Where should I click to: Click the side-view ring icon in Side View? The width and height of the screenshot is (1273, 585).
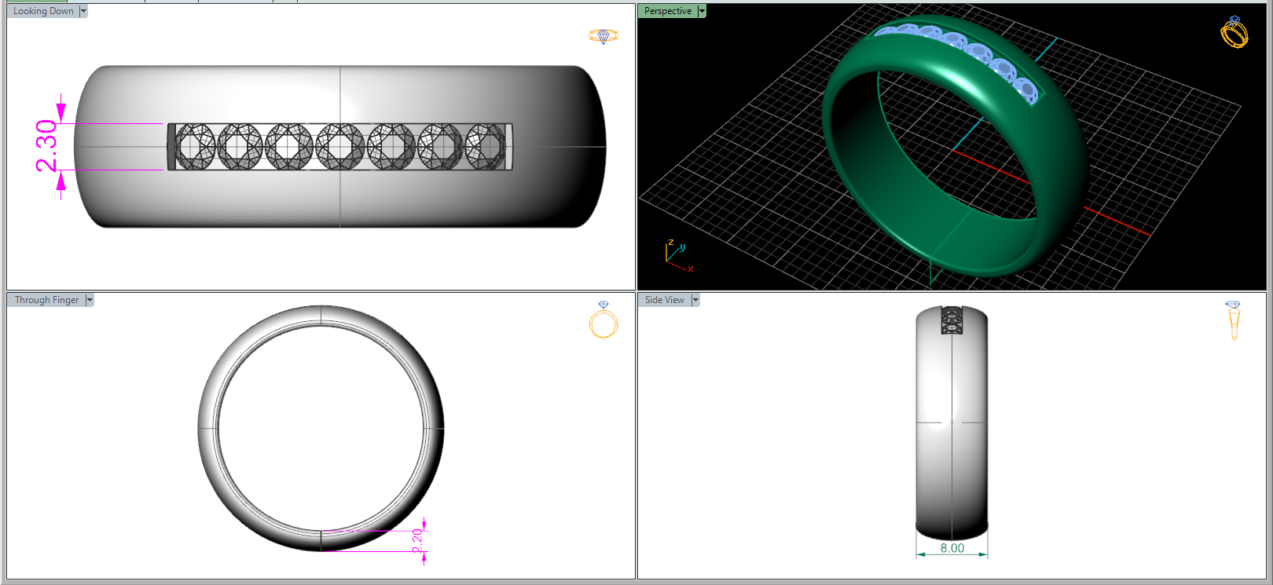[x=1233, y=320]
